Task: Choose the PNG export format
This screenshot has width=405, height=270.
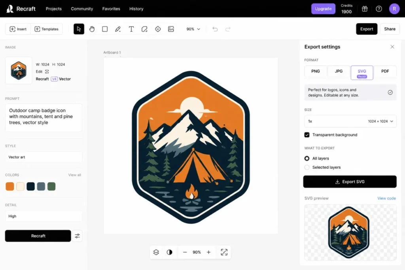Action: point(315,71)
